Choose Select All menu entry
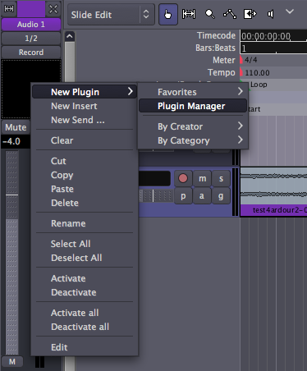 coord(85,244)
